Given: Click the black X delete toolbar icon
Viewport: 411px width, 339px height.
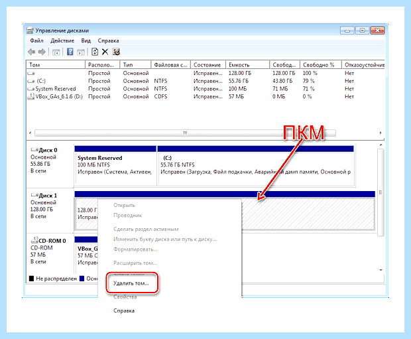Looking at the screenshot, I should 105,52.
